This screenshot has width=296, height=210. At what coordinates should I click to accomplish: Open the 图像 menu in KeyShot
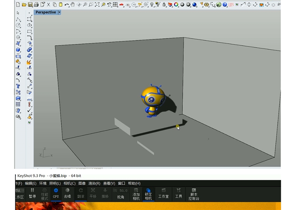click(x=82, y=184)
